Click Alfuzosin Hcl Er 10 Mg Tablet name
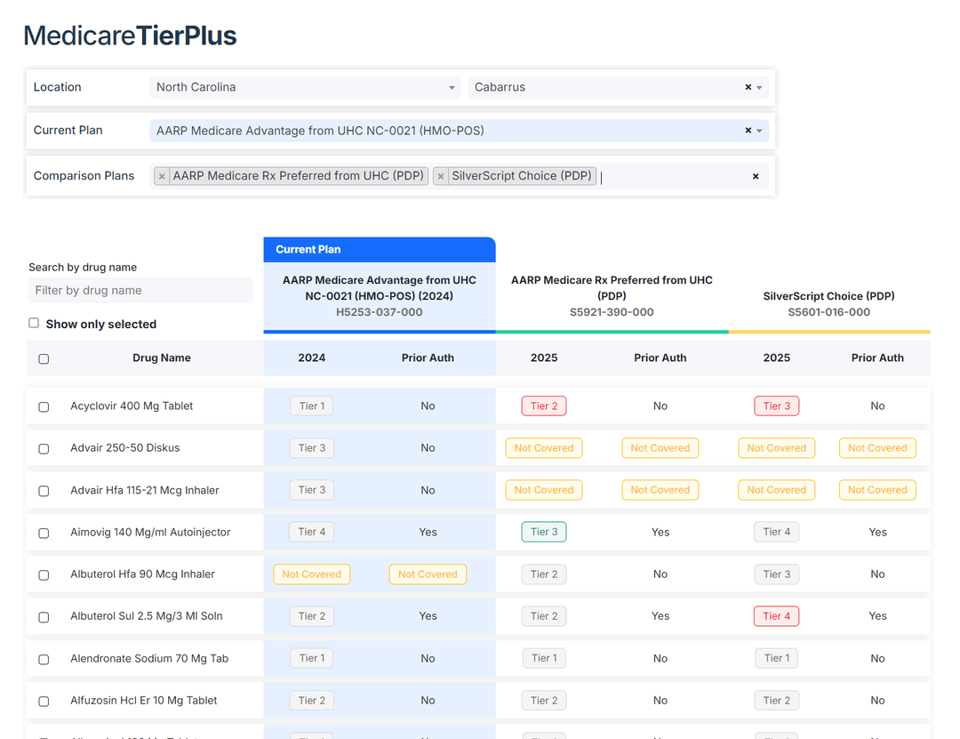960x739 pixels. (144, 701)
